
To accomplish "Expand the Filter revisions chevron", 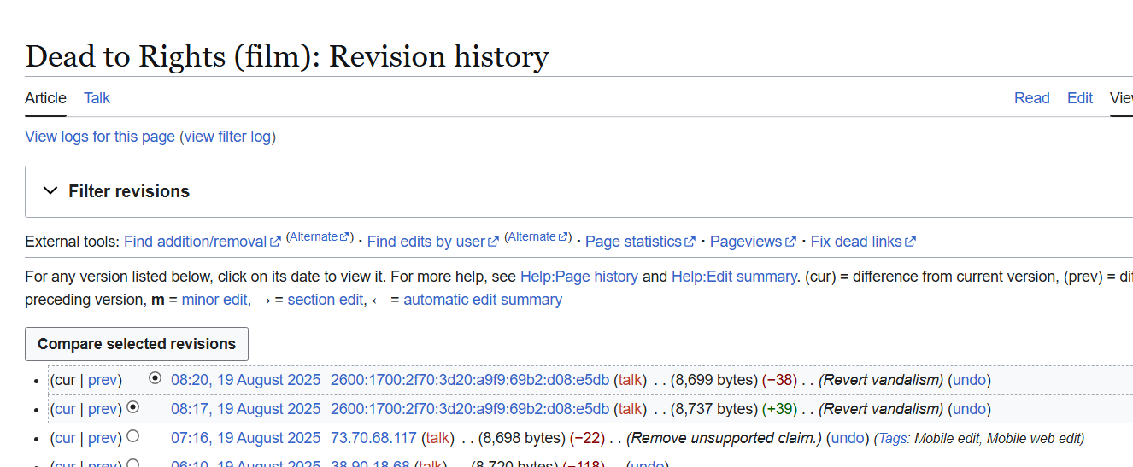I will [x=50, y=191].
